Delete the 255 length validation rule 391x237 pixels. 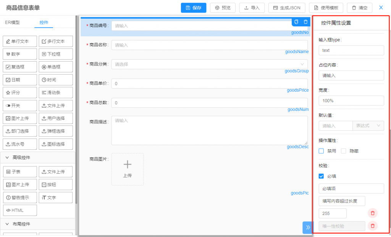(373, 213)
